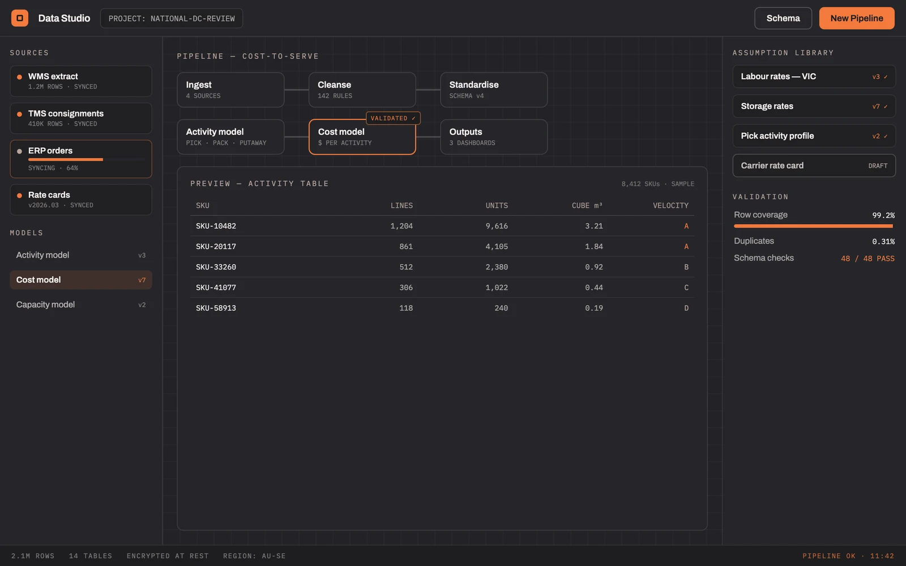
Task: Click the 14 TABLES status entry
Action: 91,556
